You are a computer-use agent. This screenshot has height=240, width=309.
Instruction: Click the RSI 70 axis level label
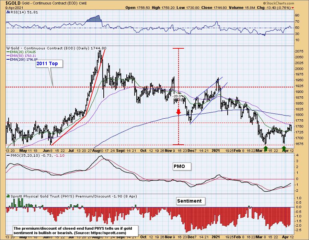pyautogui.click(x=297, y=22)
